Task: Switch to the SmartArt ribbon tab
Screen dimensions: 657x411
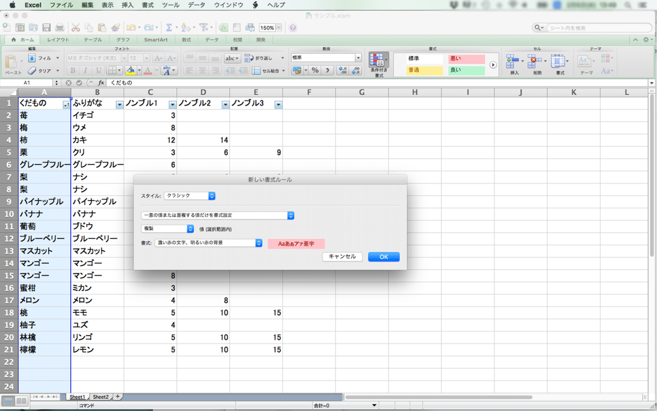Action: [155, 40]
